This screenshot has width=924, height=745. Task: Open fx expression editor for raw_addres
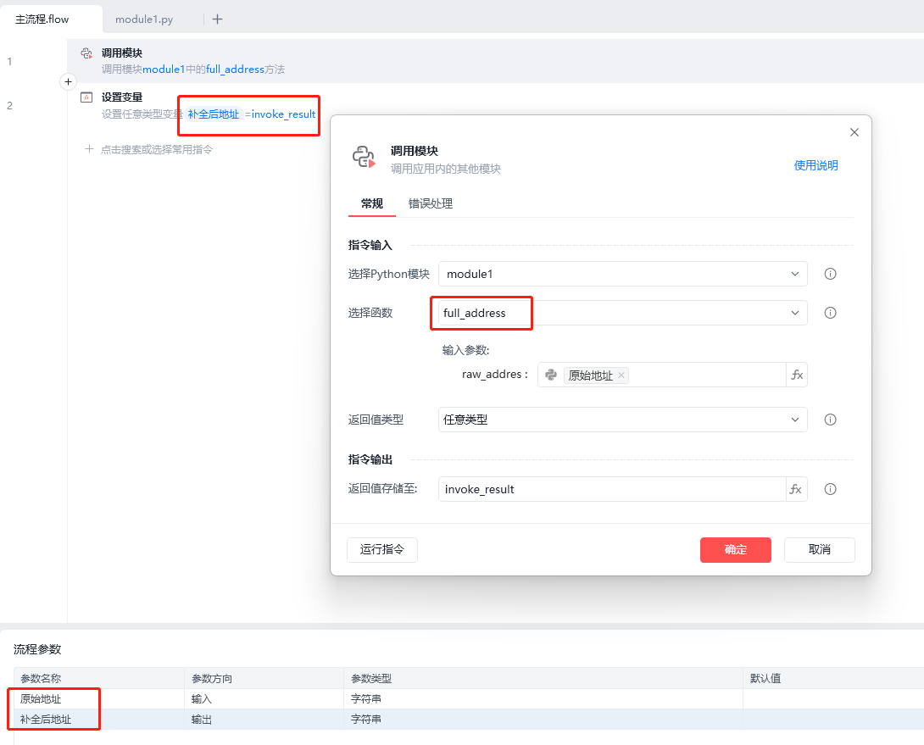(x=797, y=375)
